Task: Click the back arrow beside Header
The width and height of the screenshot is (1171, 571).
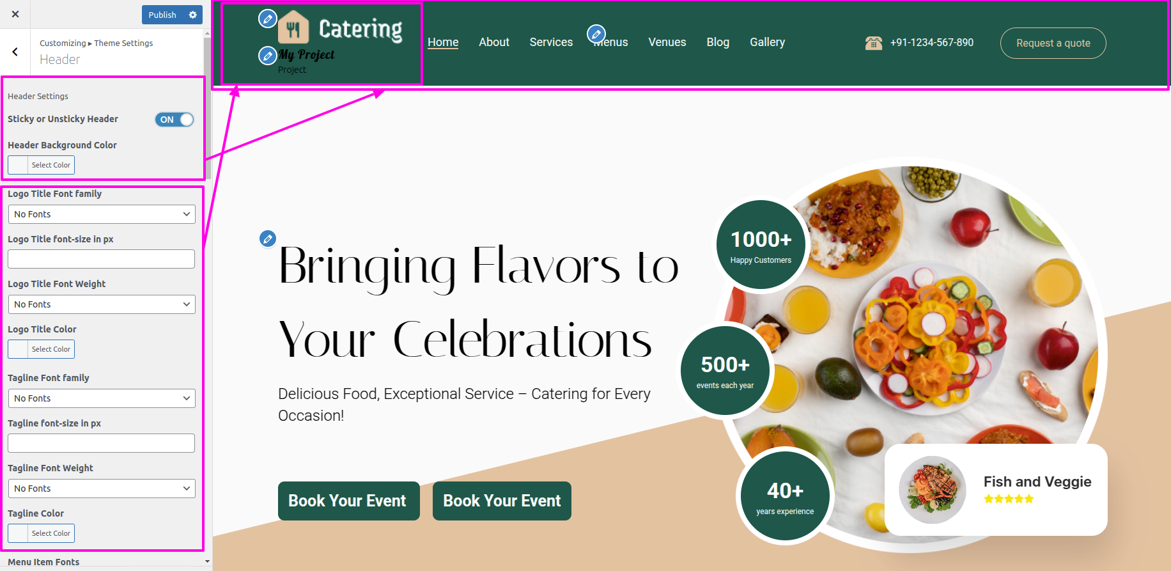Action: pyautogui.click(x=15, y=52)
